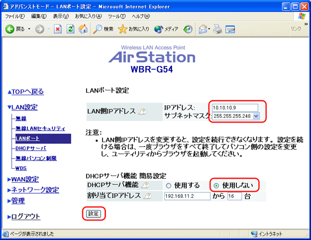
Task: Open the Search (検索) toolbar button
Action: [x=103, y=29]
